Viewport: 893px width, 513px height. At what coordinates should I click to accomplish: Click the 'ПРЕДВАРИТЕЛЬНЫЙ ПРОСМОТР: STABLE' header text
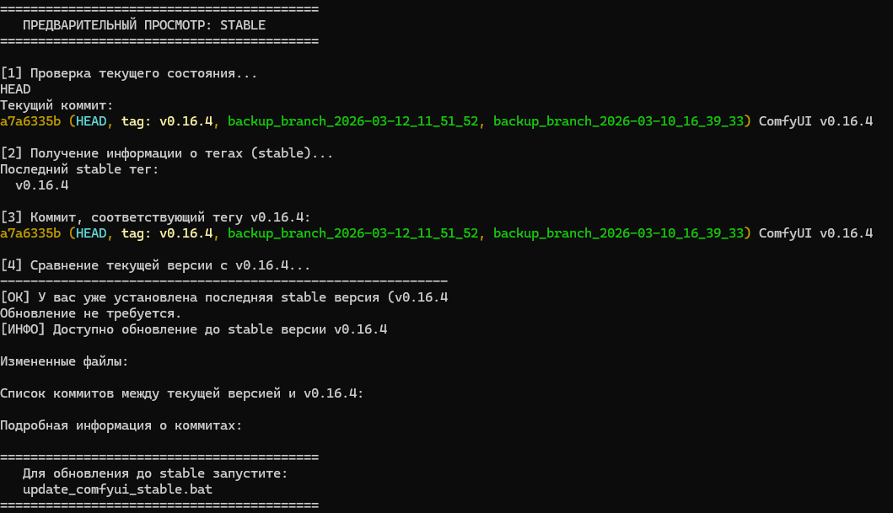tap(144, 25)
